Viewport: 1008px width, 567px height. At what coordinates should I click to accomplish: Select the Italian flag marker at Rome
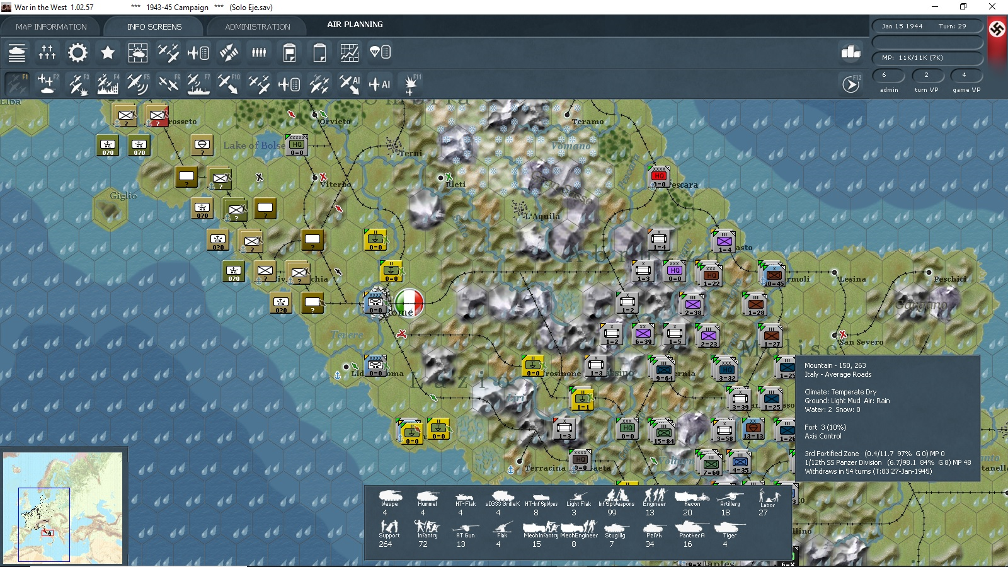[409, 302]
